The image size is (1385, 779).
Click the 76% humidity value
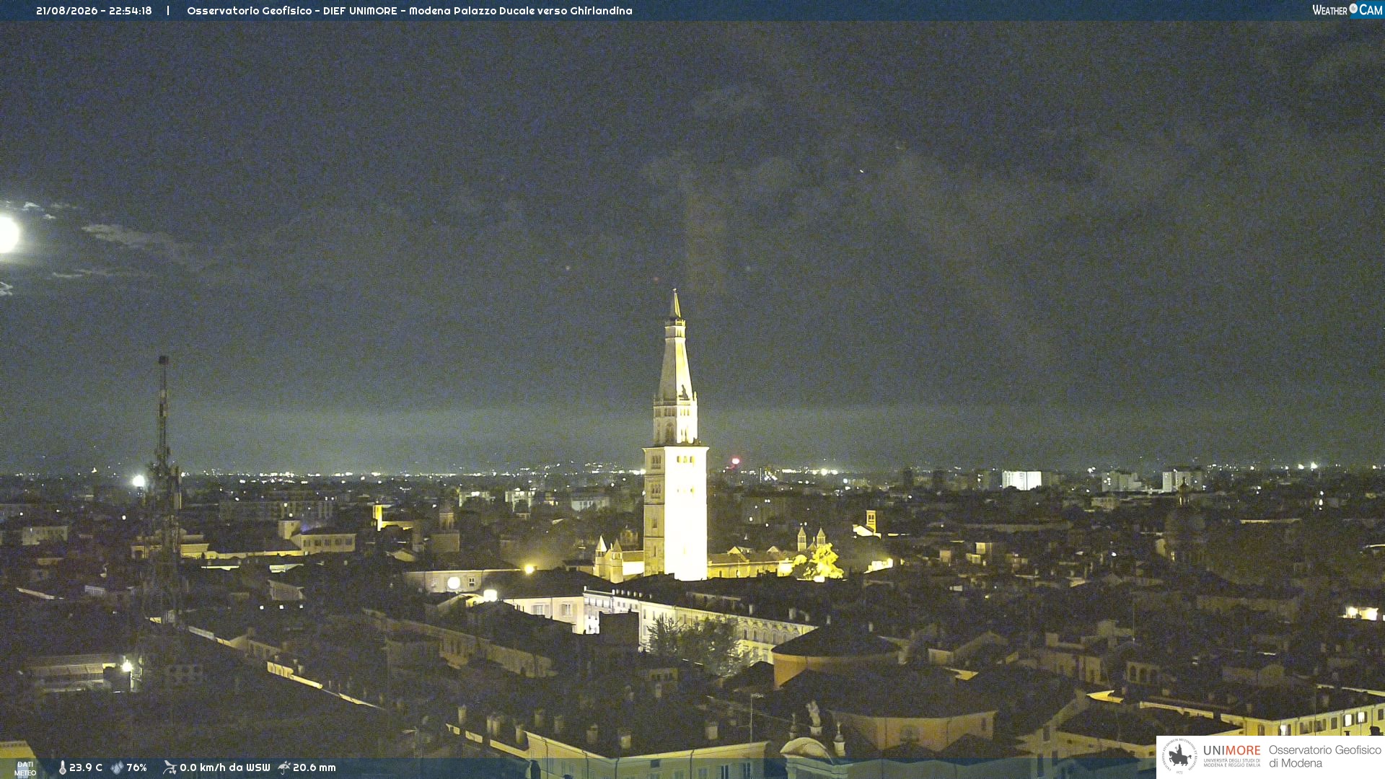point(136,767)
